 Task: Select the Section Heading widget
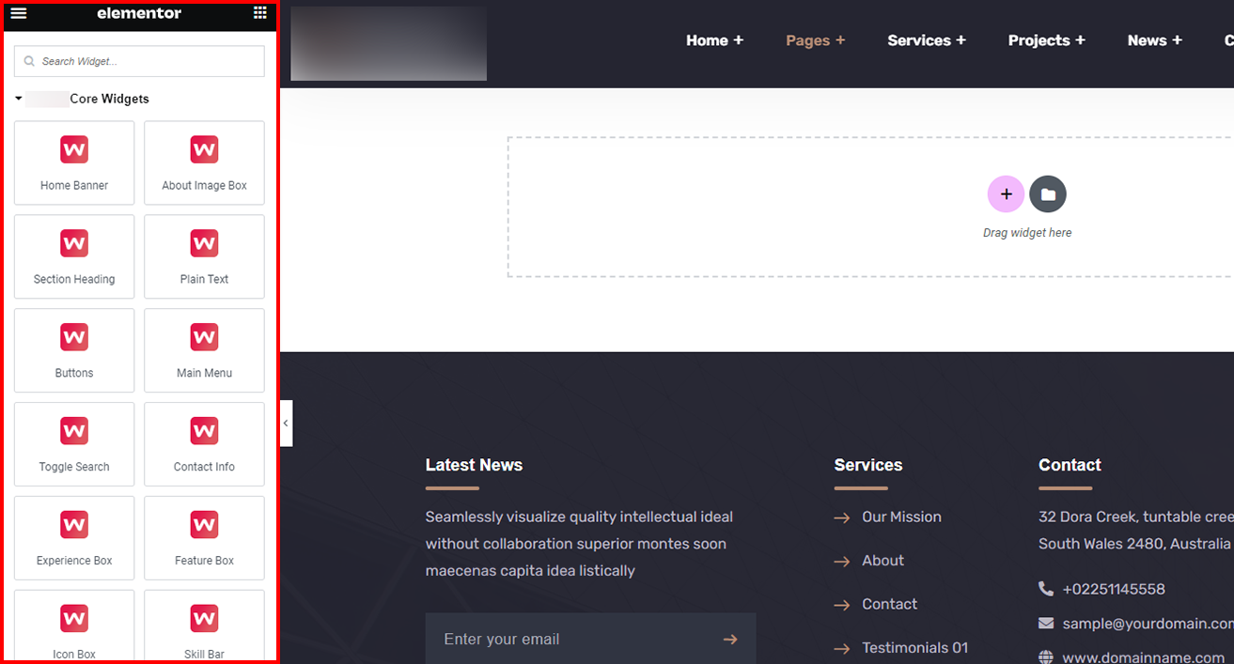[x=73, y=256]
